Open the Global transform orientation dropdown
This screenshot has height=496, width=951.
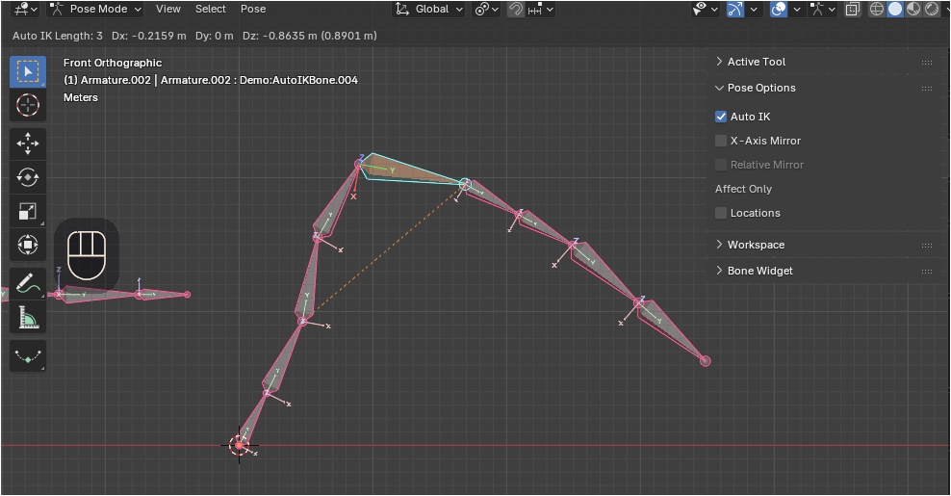tap(428, 9)
